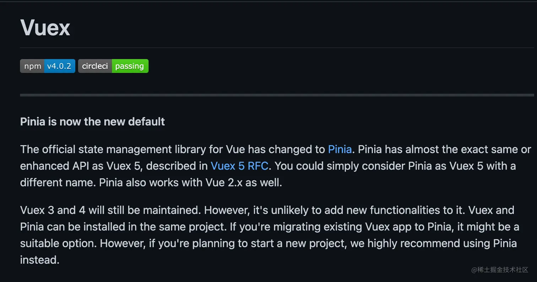Click the thick horizontal divider below badges
This screenshot has width=537, height=282.
(x=277, y=95)
